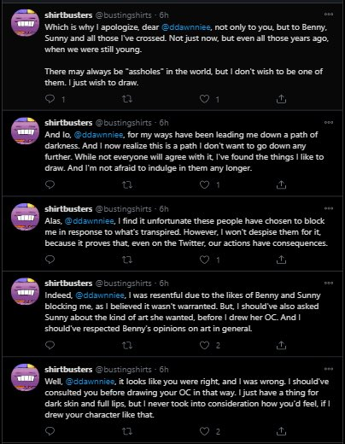Like the 'Alas' tweet about consequences

click(x=204, y=260)
